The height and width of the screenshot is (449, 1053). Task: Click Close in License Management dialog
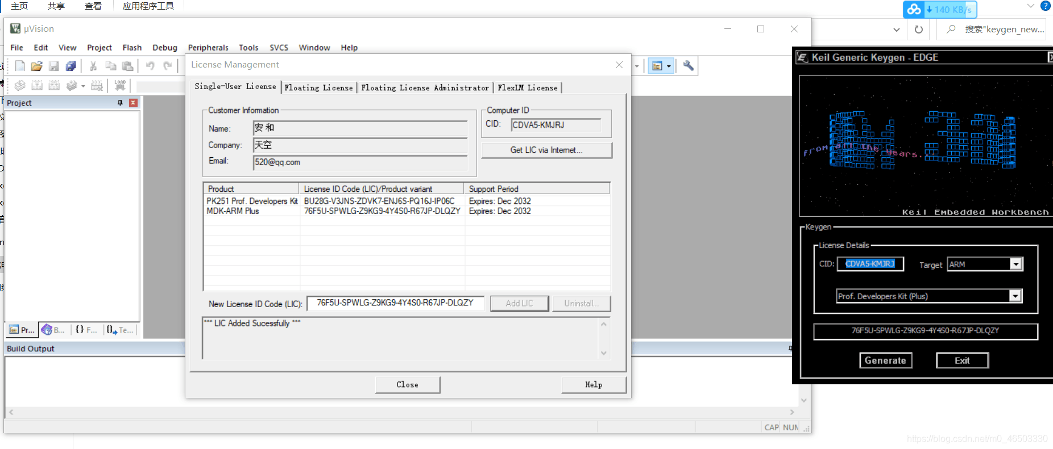[408, 385]
